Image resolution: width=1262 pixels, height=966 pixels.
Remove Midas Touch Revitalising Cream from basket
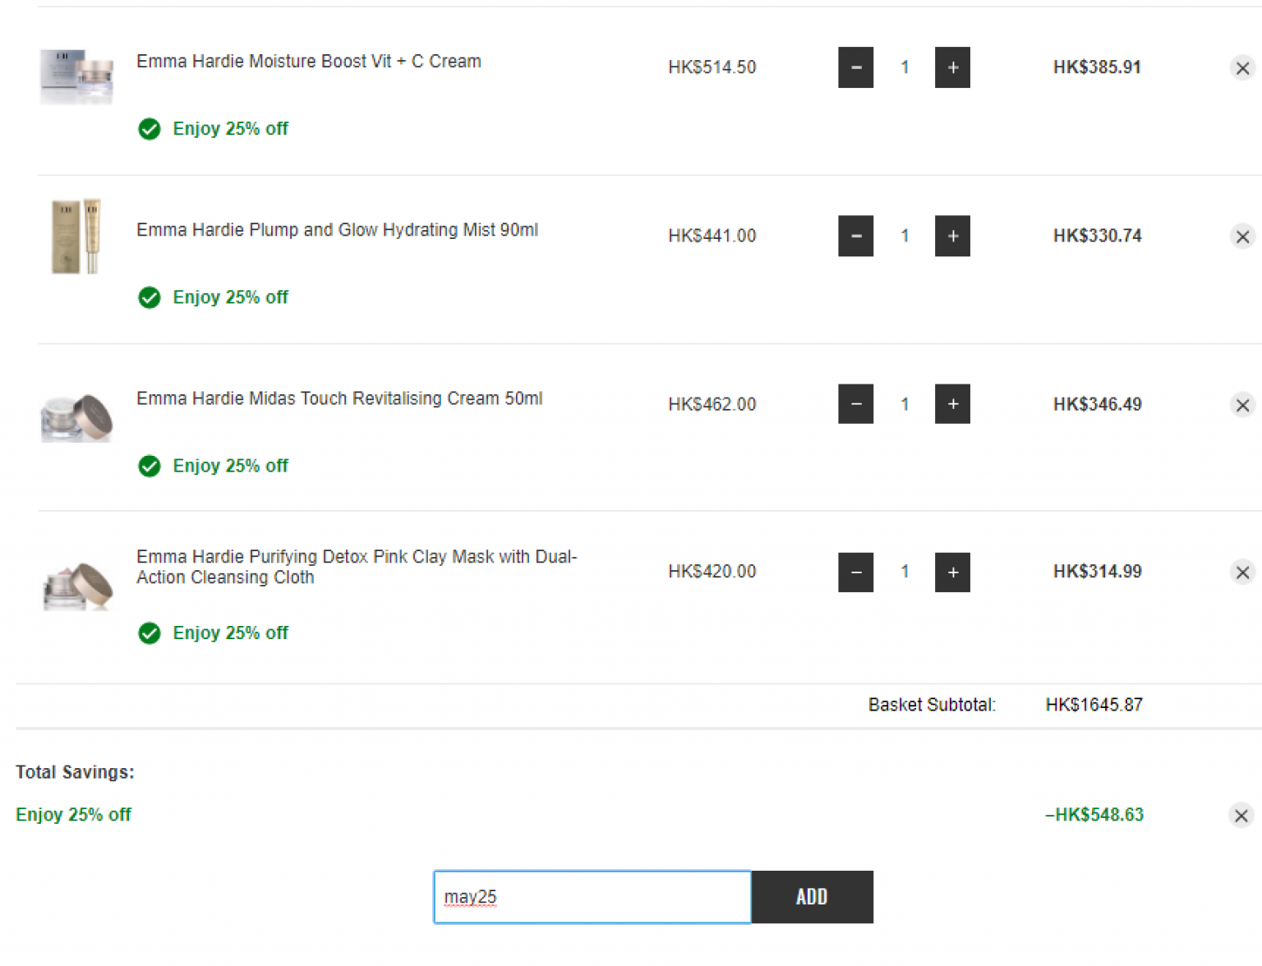pyautogui.click(x=1242, y=405)
